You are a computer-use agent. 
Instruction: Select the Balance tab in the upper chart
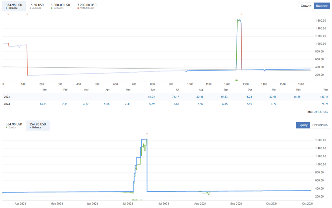tap(322, 6)
